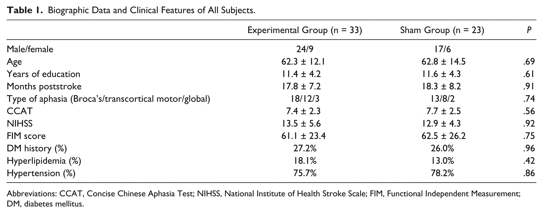543x214 pixels.
Task: Select the FIM score row label
Action: (x=26, y=136)
